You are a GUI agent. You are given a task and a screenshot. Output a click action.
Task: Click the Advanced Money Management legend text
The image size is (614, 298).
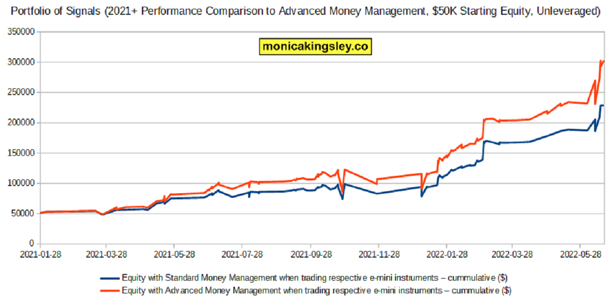(315, 290)
